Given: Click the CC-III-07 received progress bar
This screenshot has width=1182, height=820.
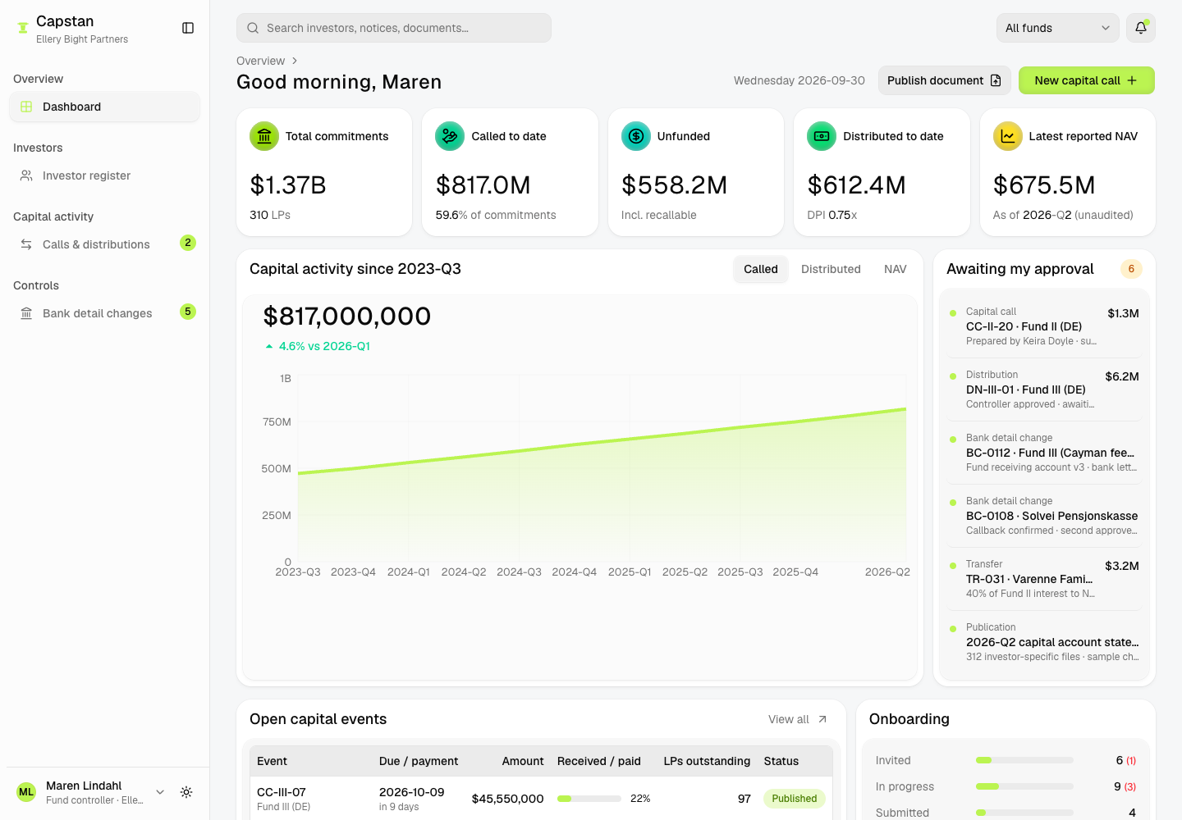Looking at the screenshot, I should (x=589, y=799).
